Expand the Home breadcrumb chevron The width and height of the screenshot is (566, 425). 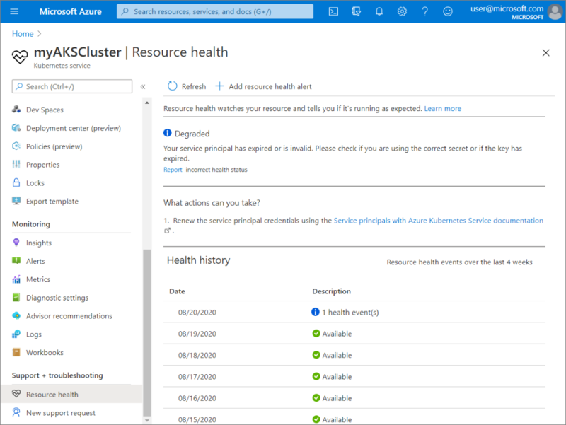click(40, 33)
